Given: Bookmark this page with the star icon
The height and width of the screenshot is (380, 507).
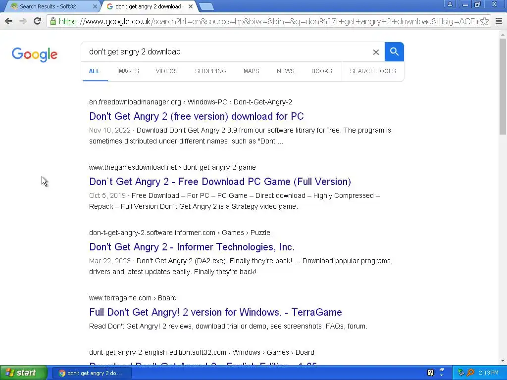Looking at the screenshot, I should (484, 21).
